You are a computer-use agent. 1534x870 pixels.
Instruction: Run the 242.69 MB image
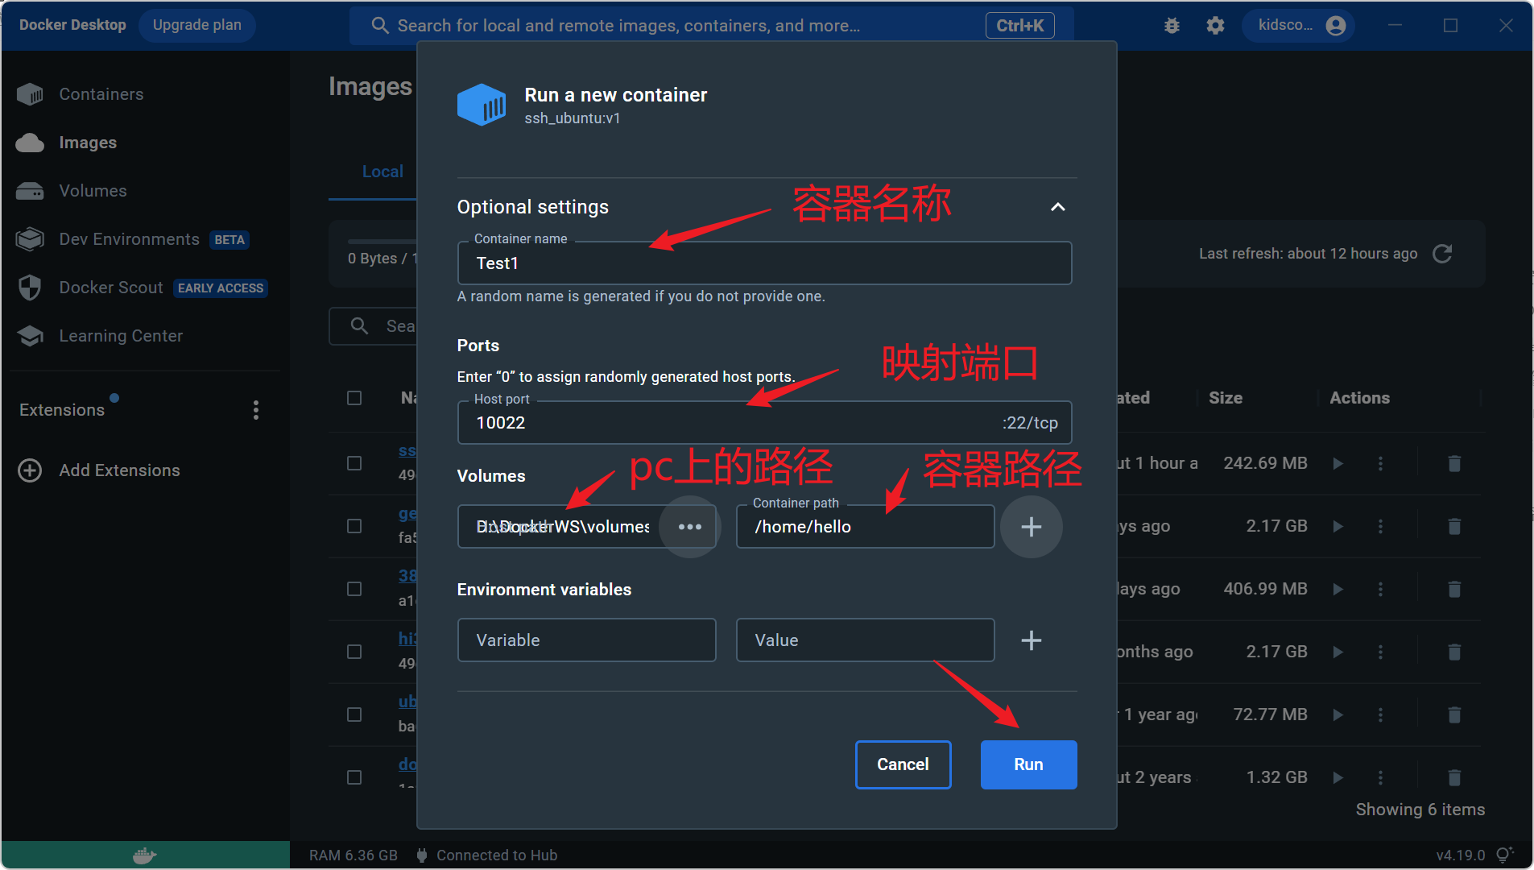1338,463
